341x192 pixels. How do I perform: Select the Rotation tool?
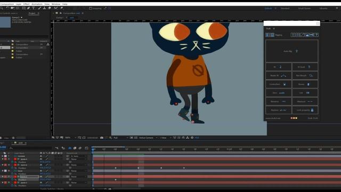(7, 8)
